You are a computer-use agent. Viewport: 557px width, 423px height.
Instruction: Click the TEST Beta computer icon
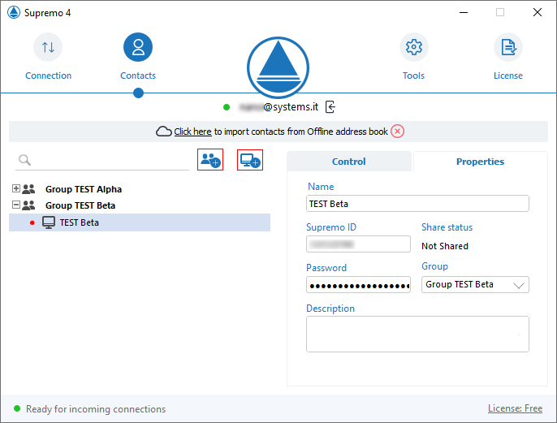click(x=49, y=222)
